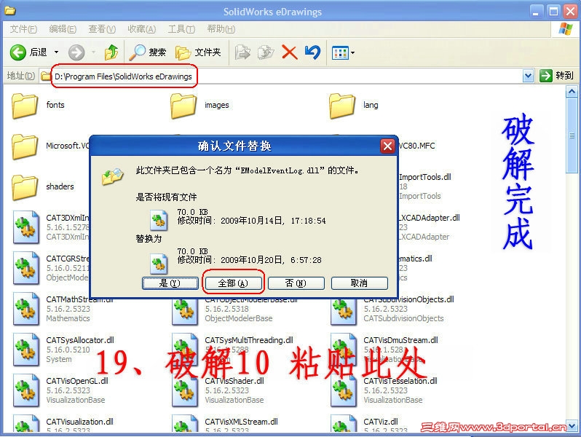Click the address path input field
581x437 pixels.
pyautogui.click(x=282, y=76)
